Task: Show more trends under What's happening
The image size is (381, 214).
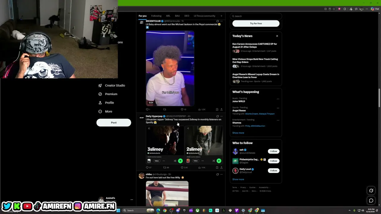Action: point(238,133)
